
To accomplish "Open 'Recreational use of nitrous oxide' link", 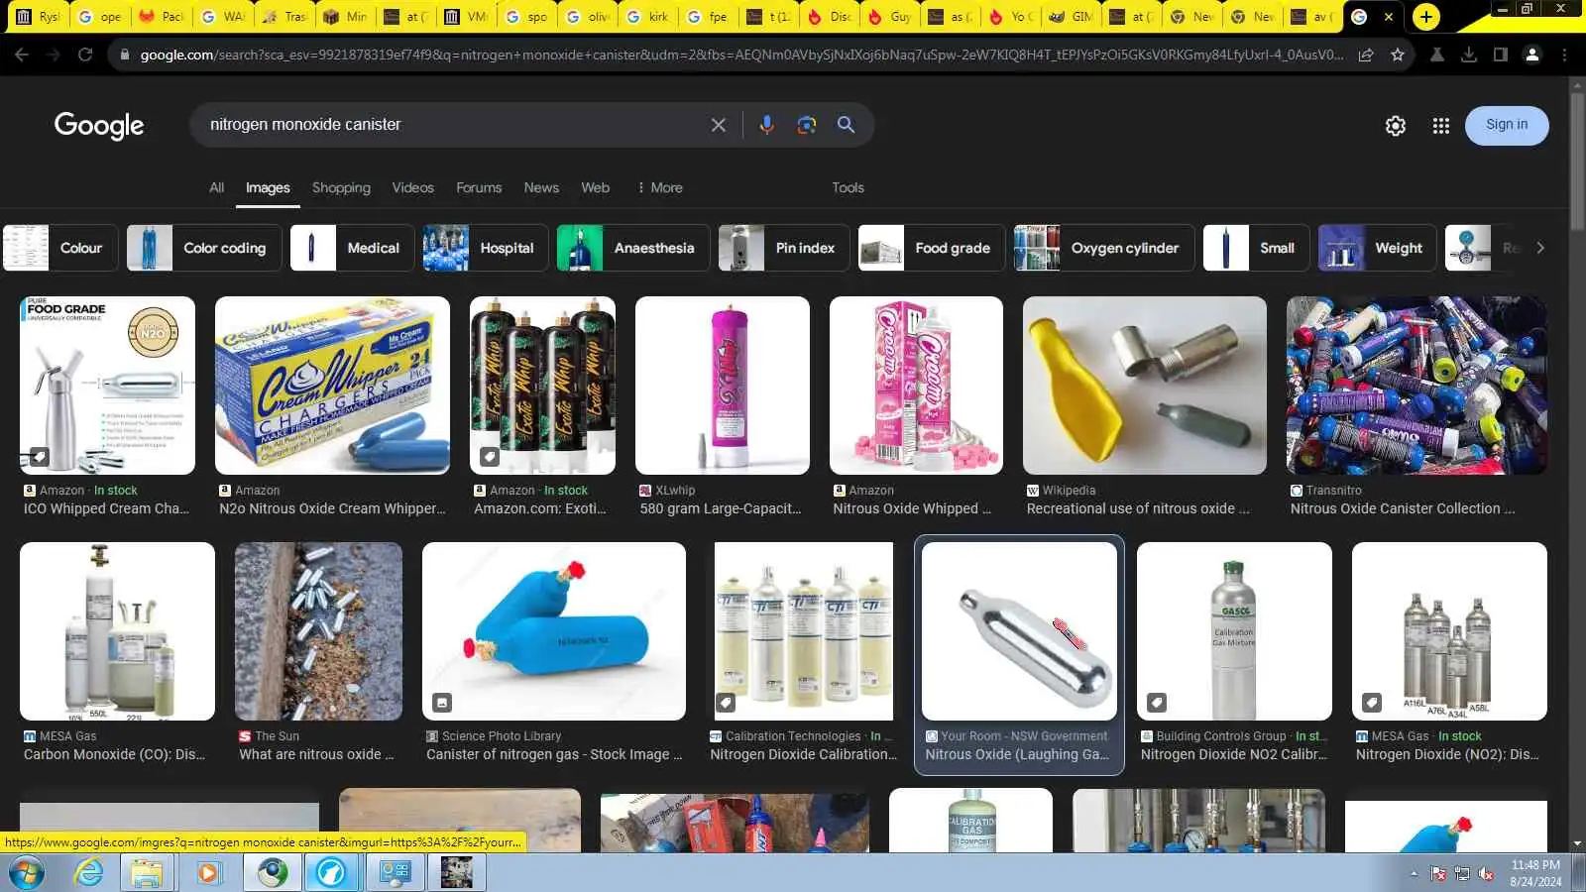I will pyautogui.click(x=1138, y=508).
